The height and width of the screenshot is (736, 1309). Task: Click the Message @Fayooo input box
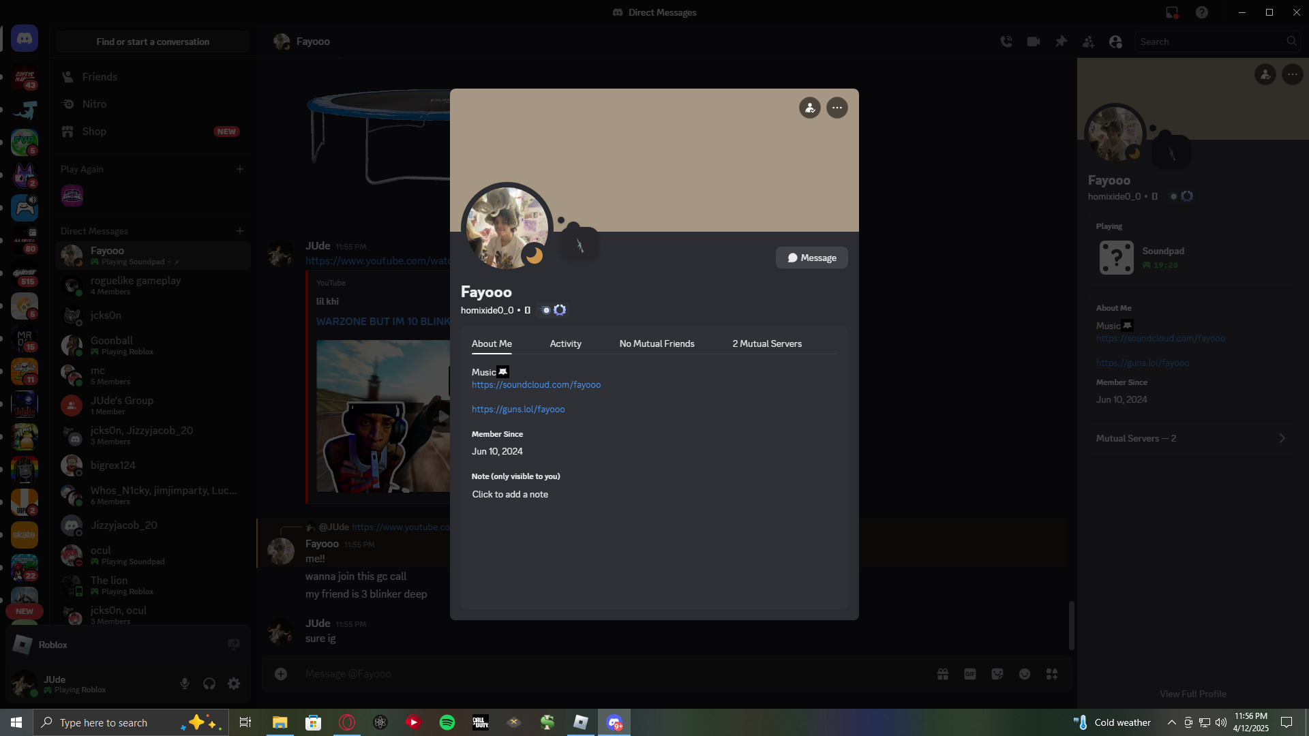[x=614, y=674]
